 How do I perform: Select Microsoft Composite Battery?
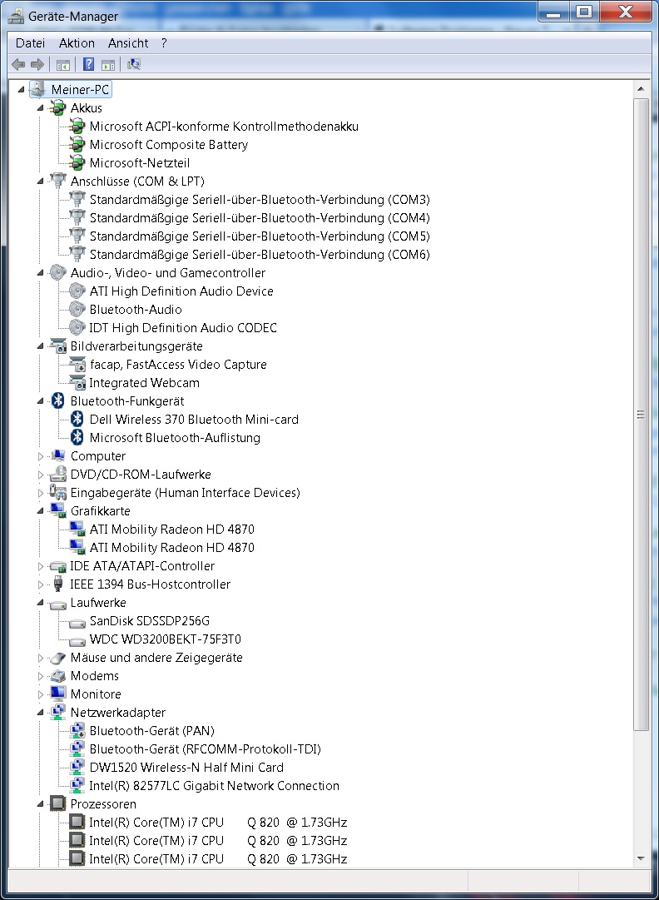coord(169,145)
